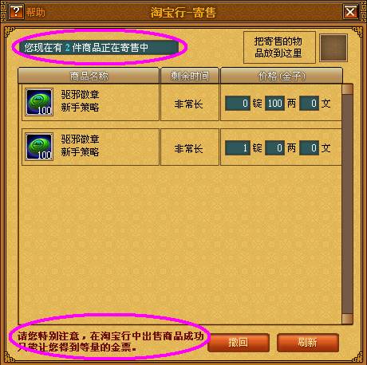Sort by 剩余时间 column header
Image resolution: width=367 pixels, height=365 pixels.
[x=190, y=76]
